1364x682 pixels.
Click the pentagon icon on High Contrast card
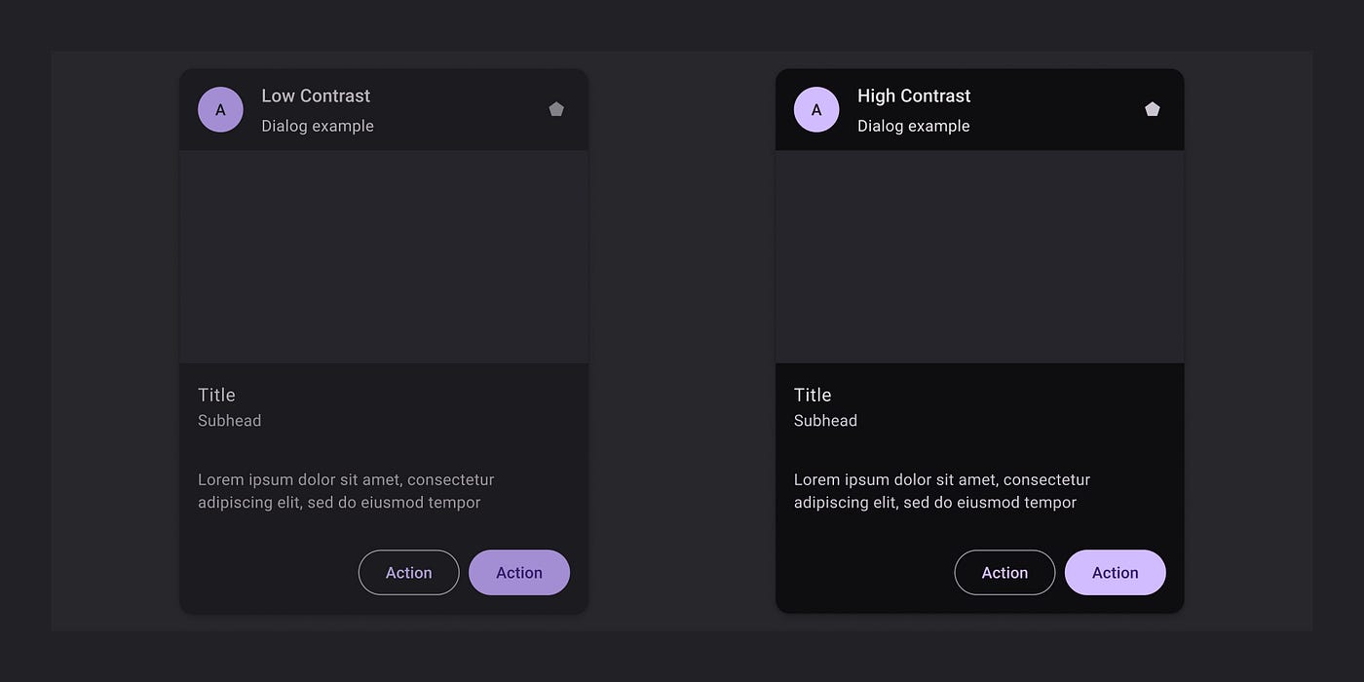tap(1153, 109)
